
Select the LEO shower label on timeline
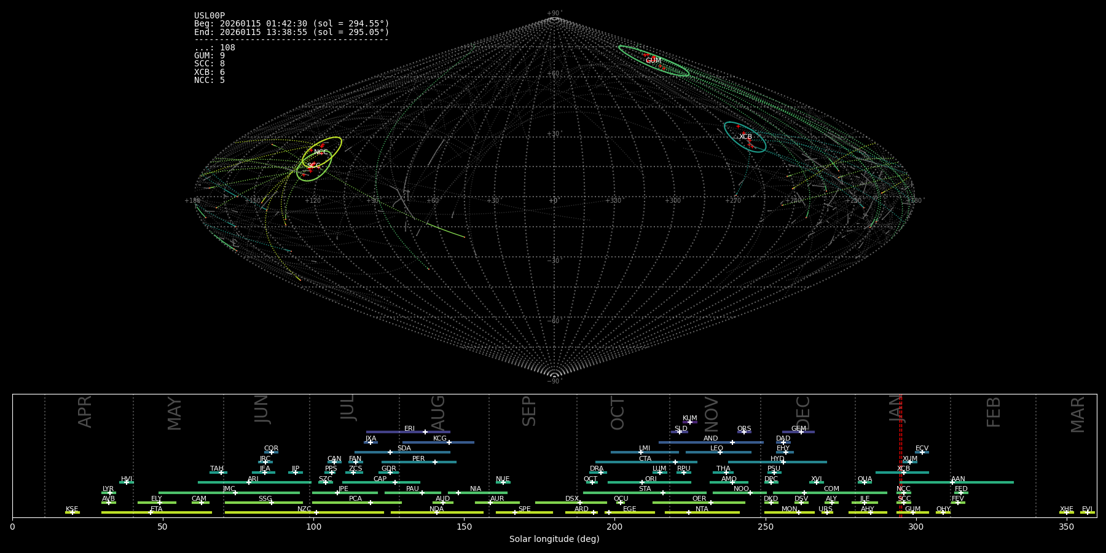(716, 449)
